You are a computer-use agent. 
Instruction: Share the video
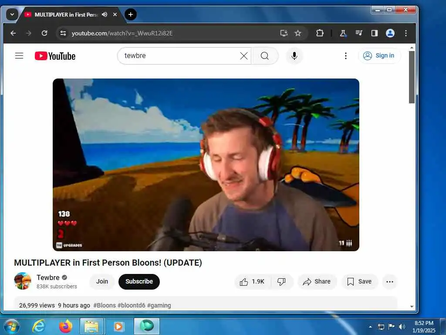tap(317, 282)
